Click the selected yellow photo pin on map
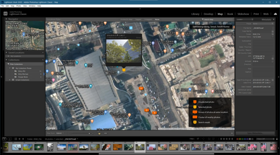Screen dimensions: 280x155 click(124, 70)
